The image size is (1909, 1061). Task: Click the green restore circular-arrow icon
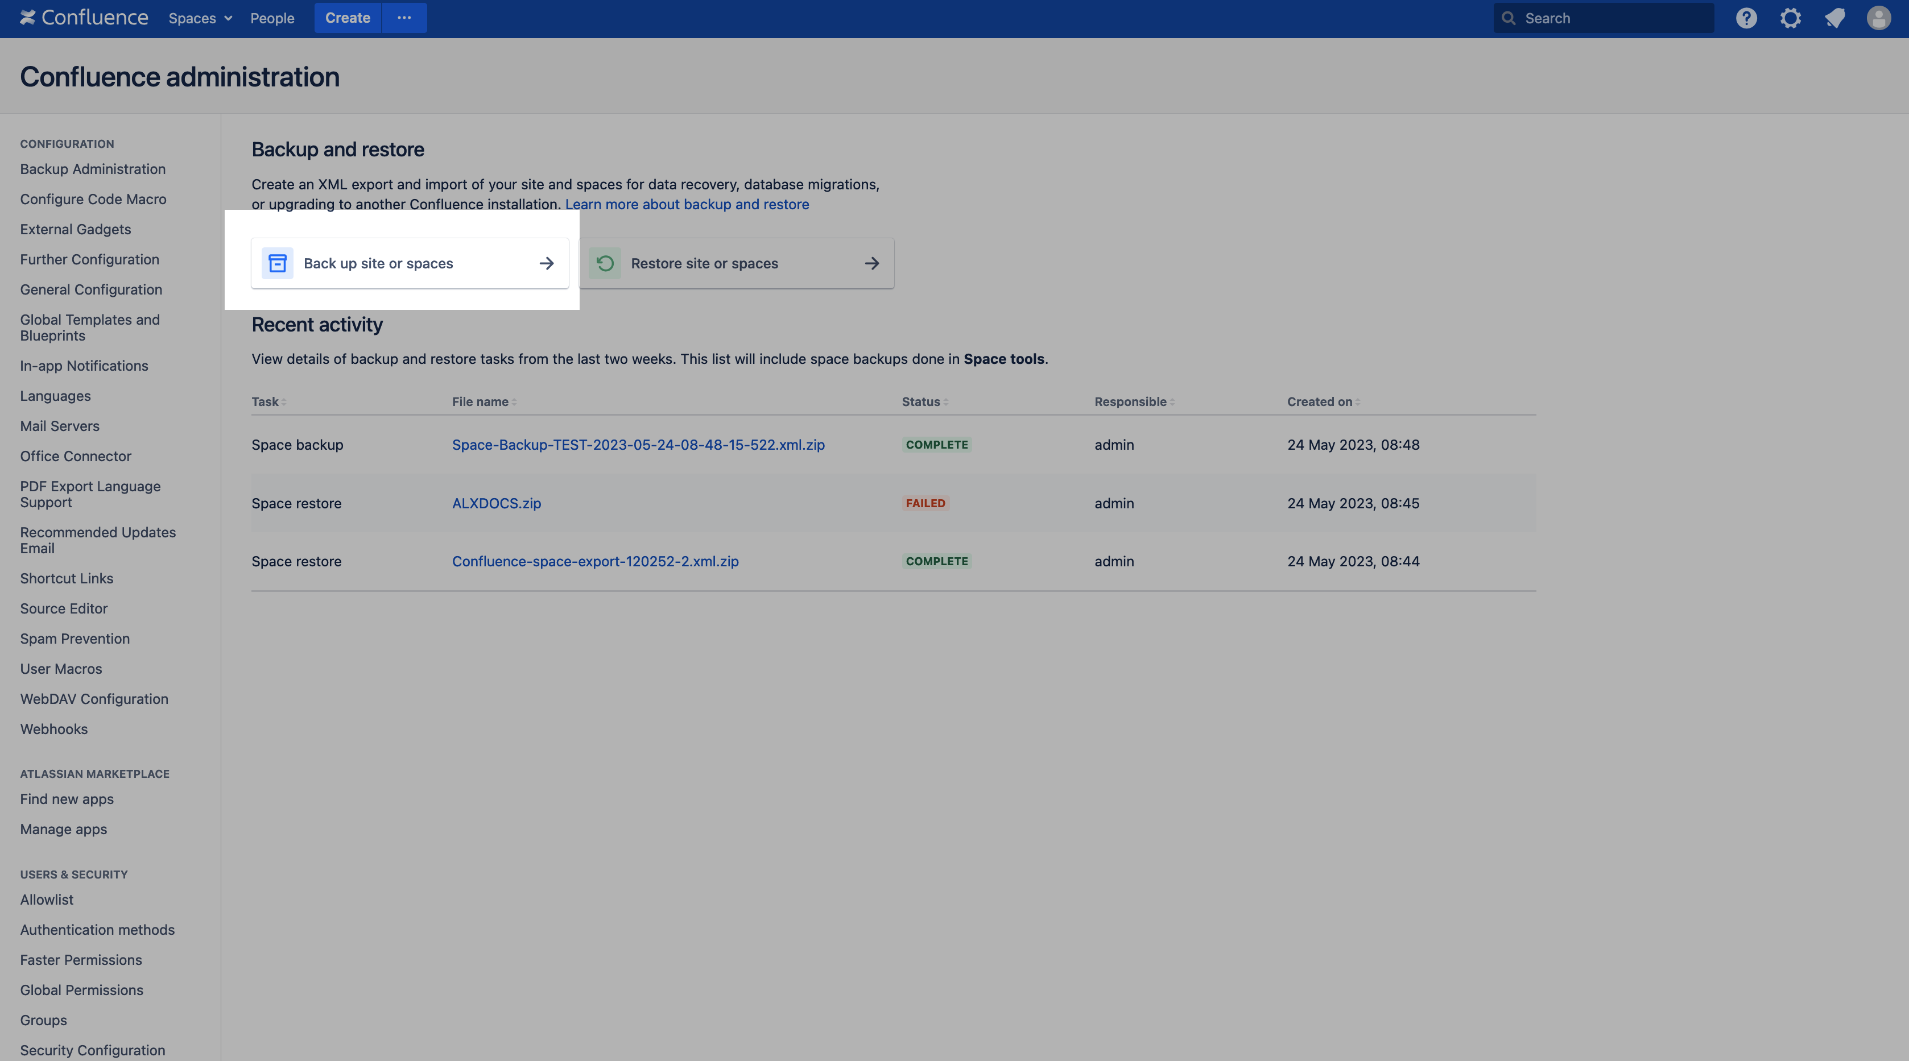[x=605, y=263]
